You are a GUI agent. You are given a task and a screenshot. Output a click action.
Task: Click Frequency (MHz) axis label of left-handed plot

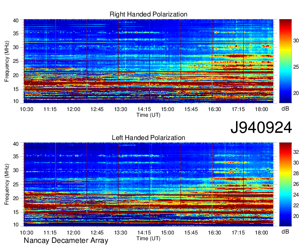coord(7,184)
